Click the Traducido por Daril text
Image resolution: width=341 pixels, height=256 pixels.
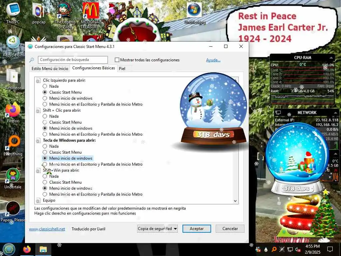coord(88,229)
